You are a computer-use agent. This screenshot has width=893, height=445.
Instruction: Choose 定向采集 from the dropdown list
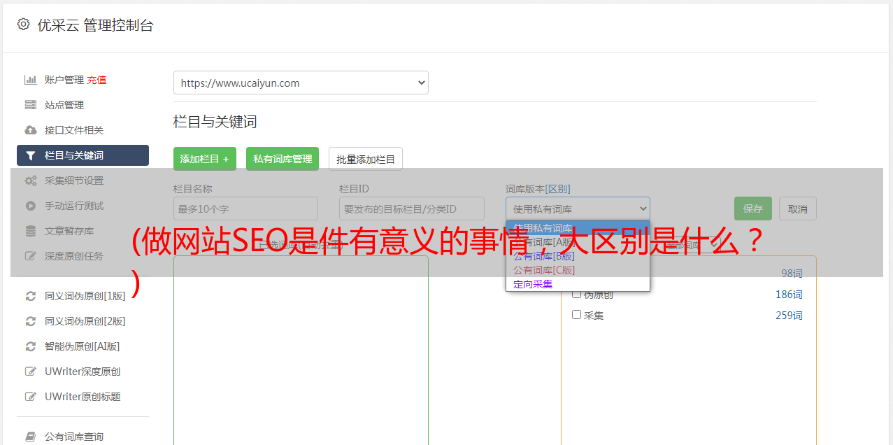coord(578,284)
